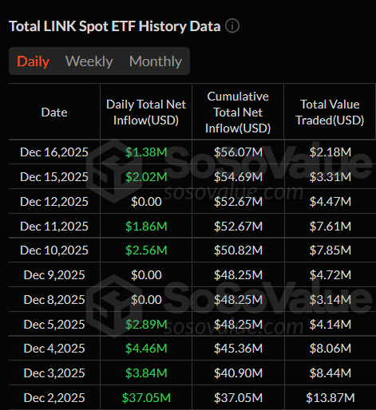Click the $4.46M daily inflow value

[146, 349]
